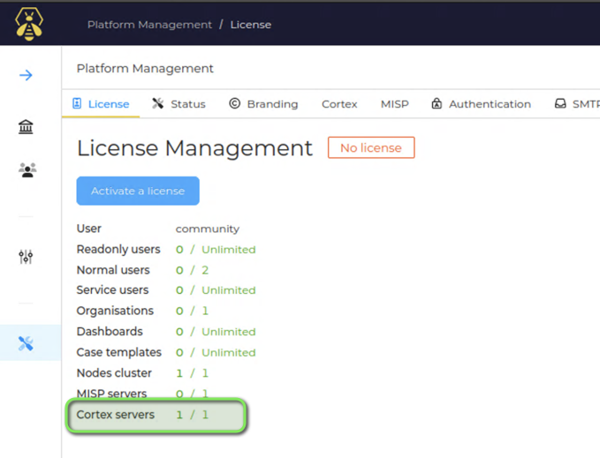Click the No license badge
The height and width of the screenshot is (458, 600).
click(371, 147)
